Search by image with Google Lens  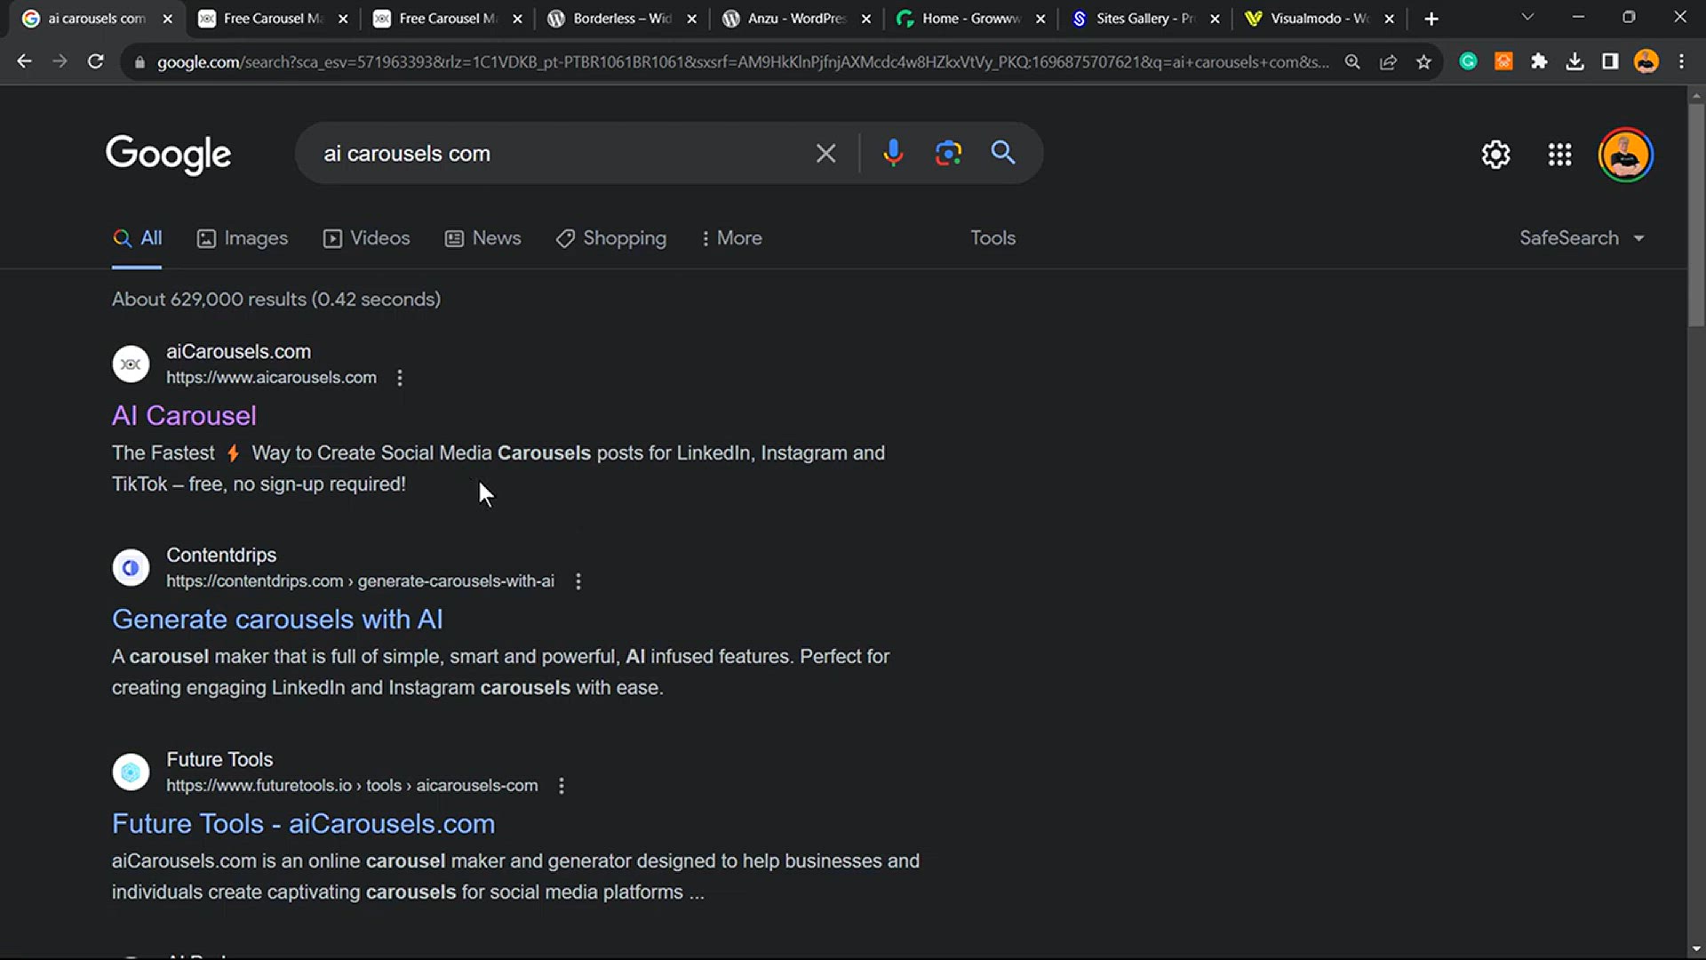[948, 153]
